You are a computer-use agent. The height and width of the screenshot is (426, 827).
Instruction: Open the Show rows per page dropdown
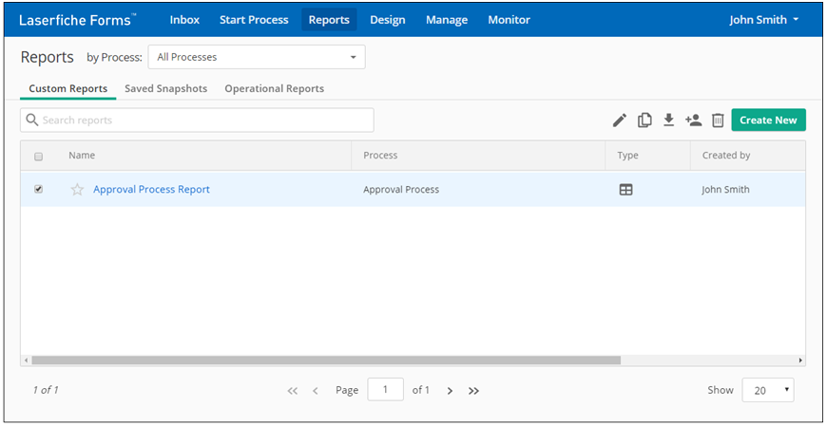(767, 390)
